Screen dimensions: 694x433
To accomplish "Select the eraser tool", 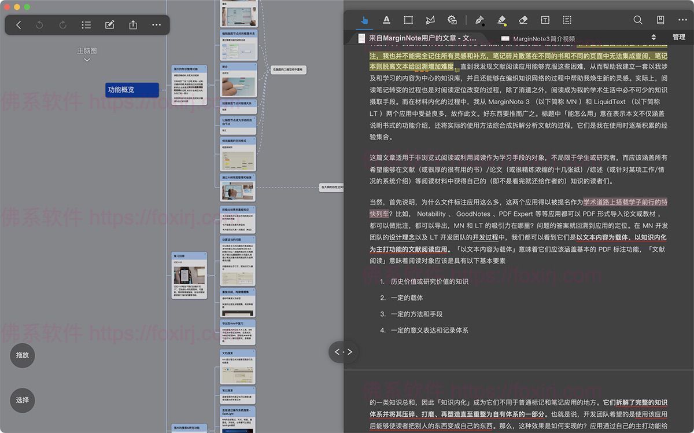I will pyautogui.click(x=523, y=20).
